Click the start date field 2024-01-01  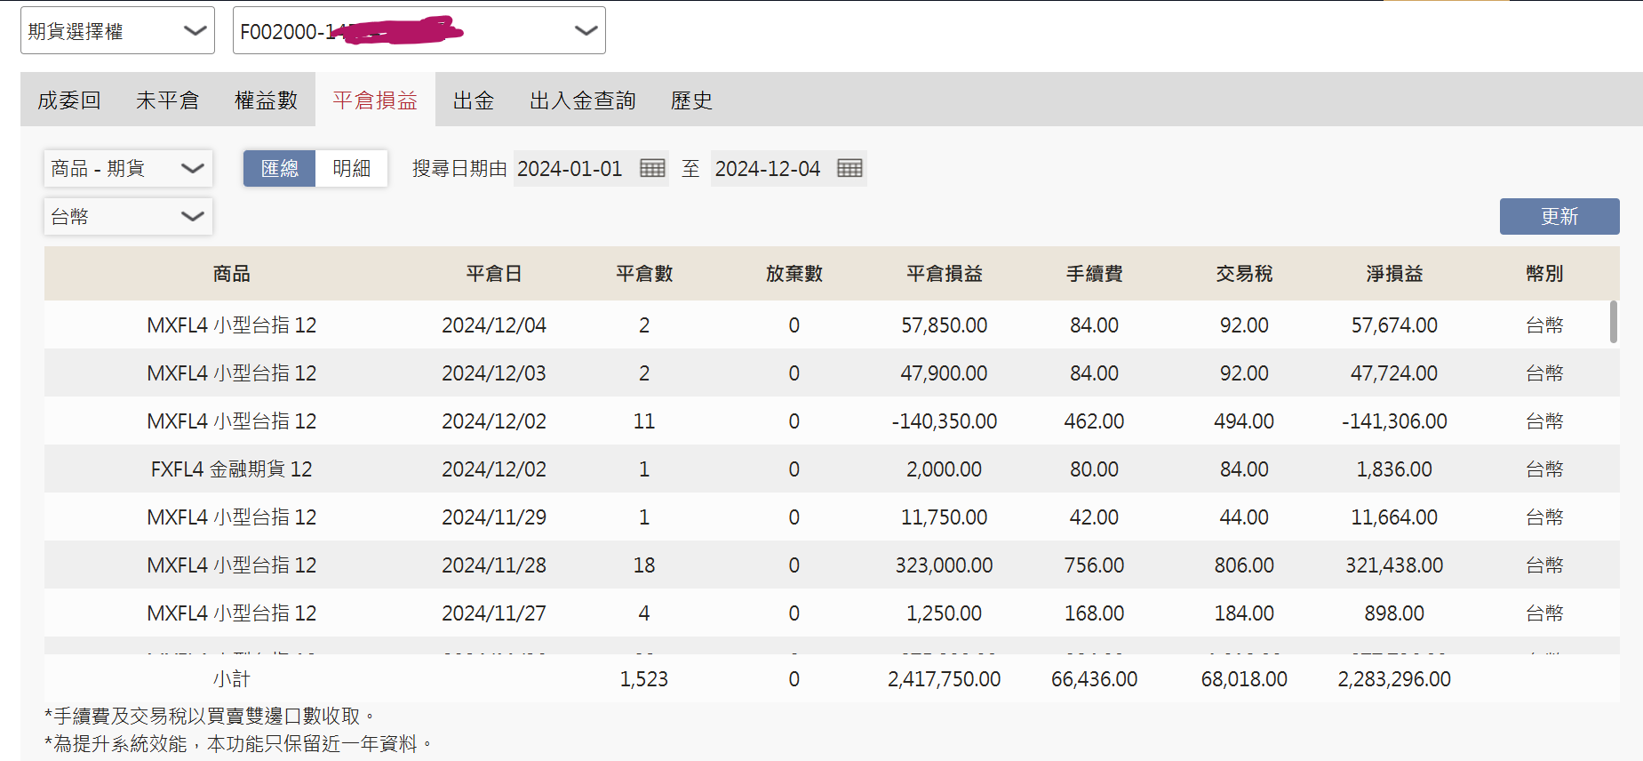point(570,168)
